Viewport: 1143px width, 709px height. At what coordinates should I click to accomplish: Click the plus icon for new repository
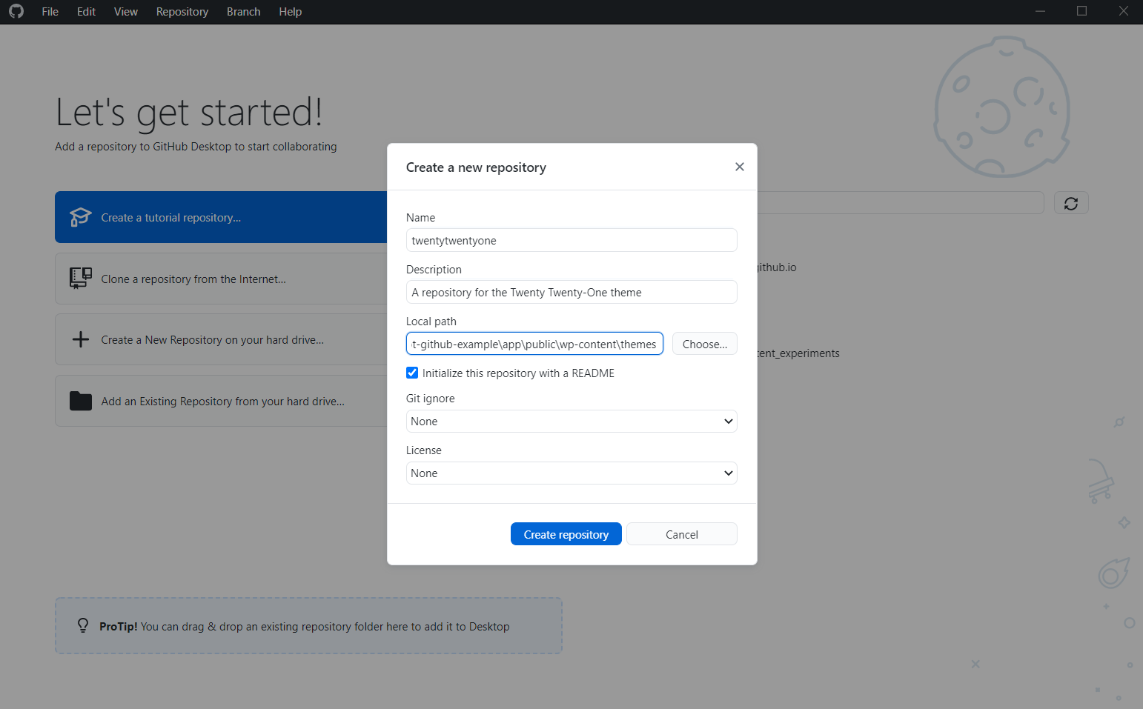80,339
